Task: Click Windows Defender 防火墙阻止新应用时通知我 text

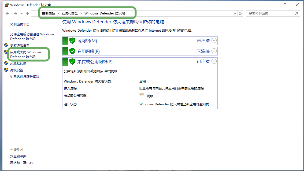Action: [174, 104]
